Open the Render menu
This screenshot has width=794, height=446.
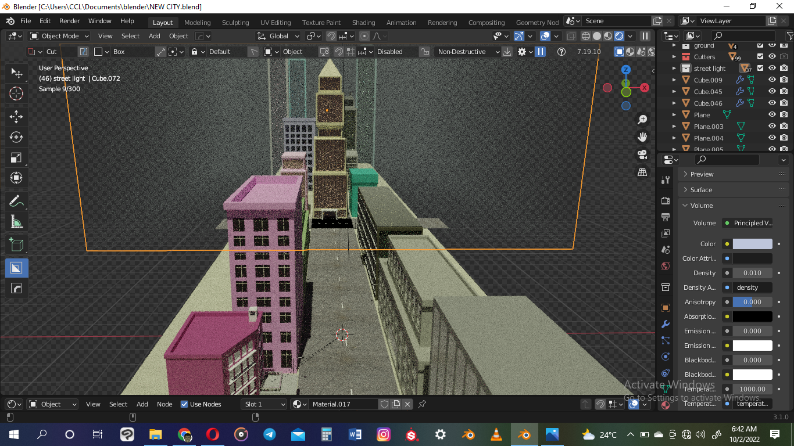tap(69, 21)
